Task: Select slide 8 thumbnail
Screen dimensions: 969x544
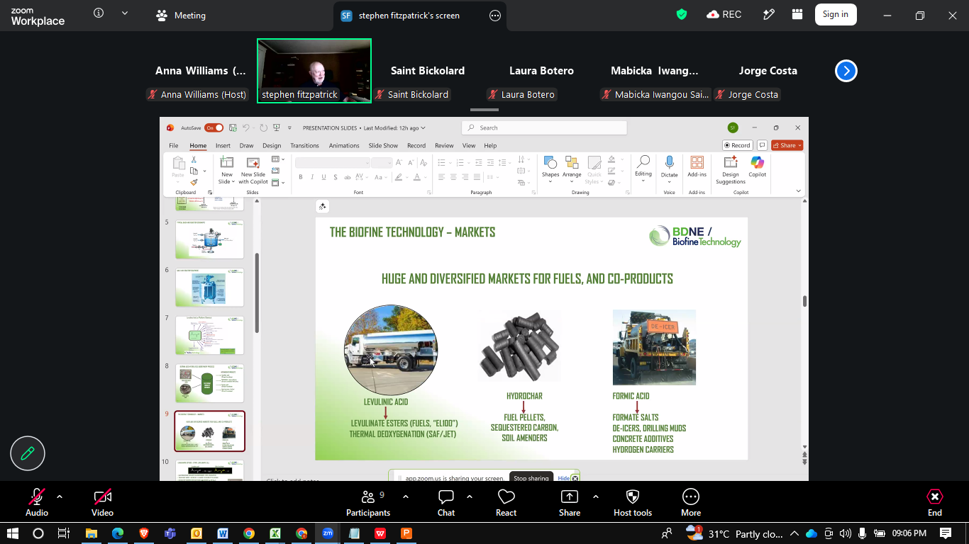Action: pyautogui.click(x=209, y=383)
